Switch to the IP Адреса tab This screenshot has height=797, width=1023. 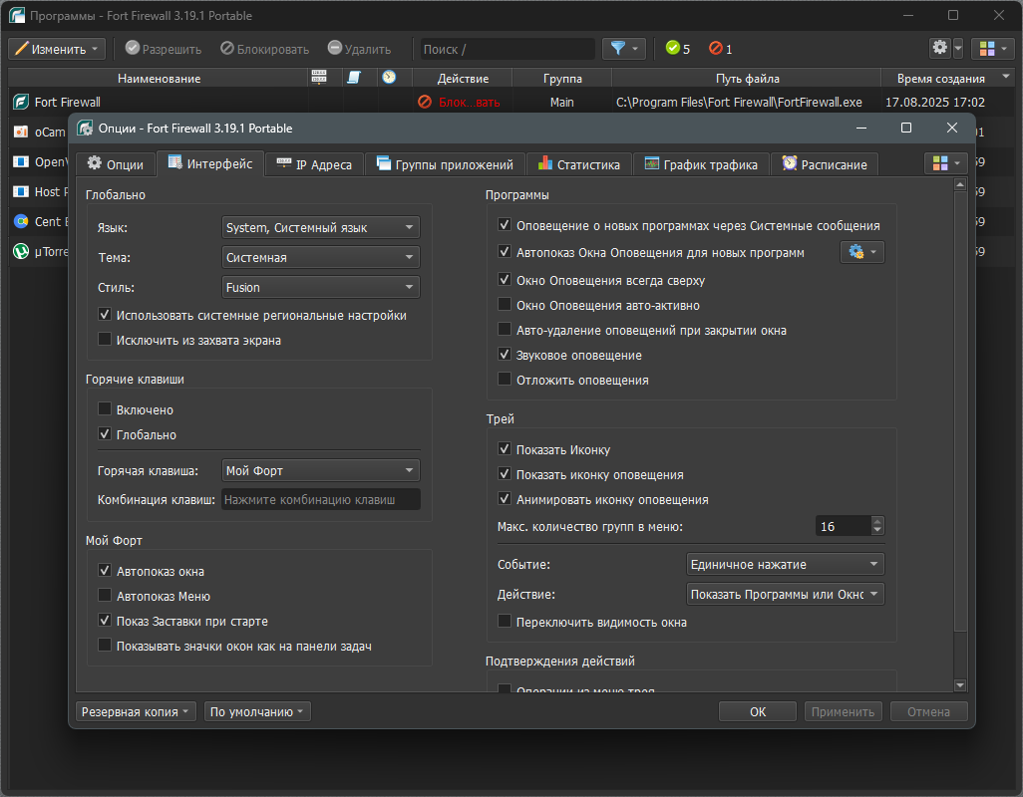(x=314, y=164)
